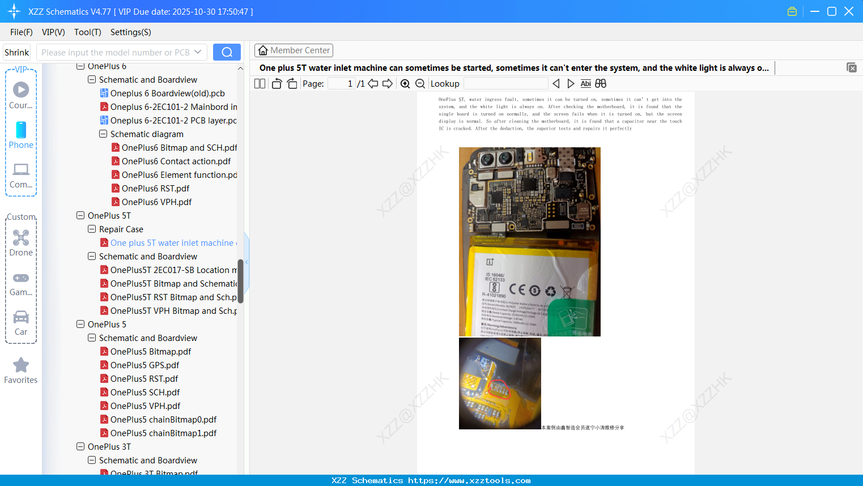The image size is (863, 486).
Task: Collapse the OnePlus 3T node
Action: click(80, 447)
